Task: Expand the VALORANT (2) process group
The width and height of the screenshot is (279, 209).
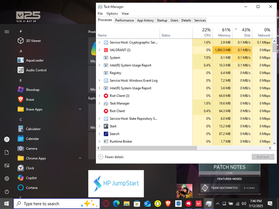Action: (99, 50)
